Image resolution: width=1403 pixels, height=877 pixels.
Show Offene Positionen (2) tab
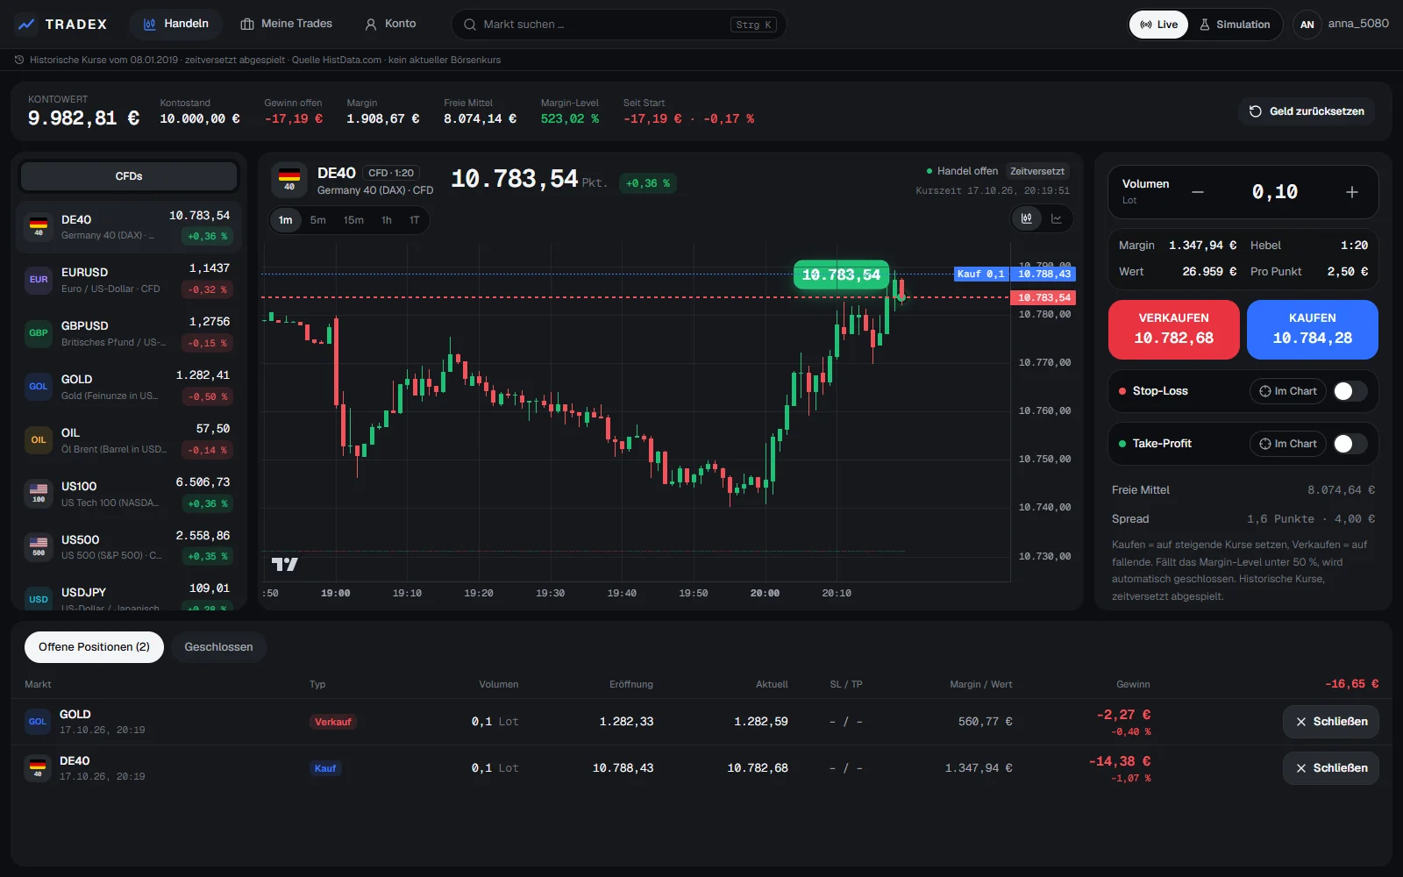94,647
